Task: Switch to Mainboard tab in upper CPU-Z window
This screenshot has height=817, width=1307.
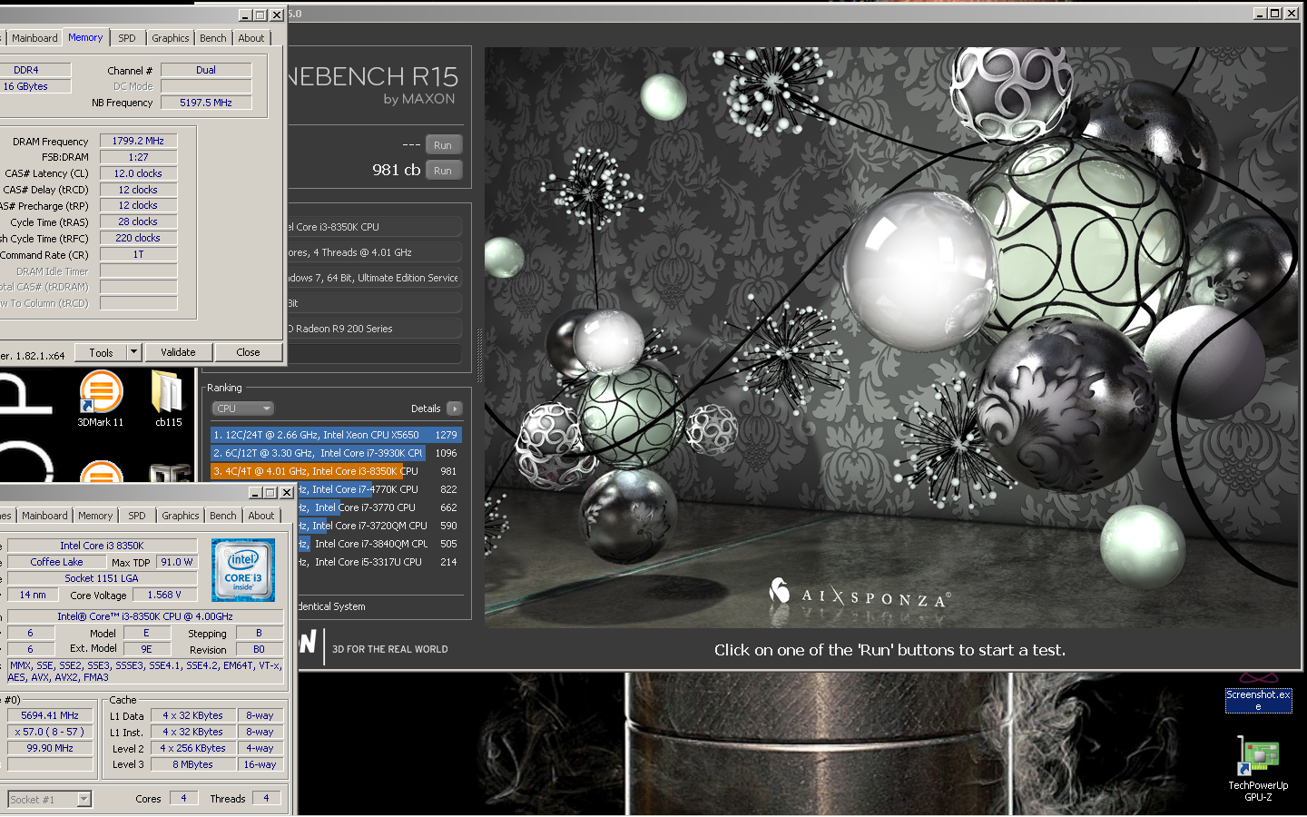Action: click(x=34, y=38)
